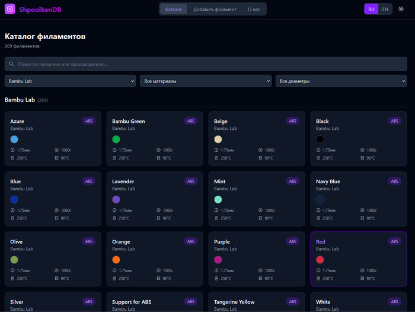Open the 'Все материалы' materials dropdown

(x=206, y=81)
